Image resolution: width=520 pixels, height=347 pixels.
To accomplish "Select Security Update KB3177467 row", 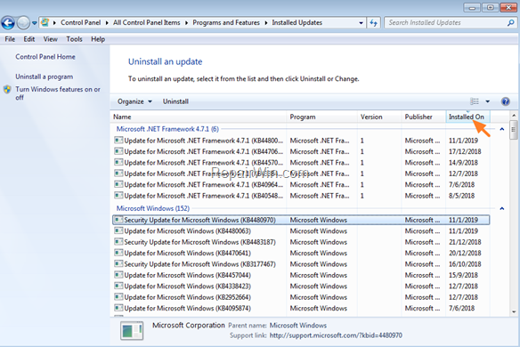I will tap(301, 264).
